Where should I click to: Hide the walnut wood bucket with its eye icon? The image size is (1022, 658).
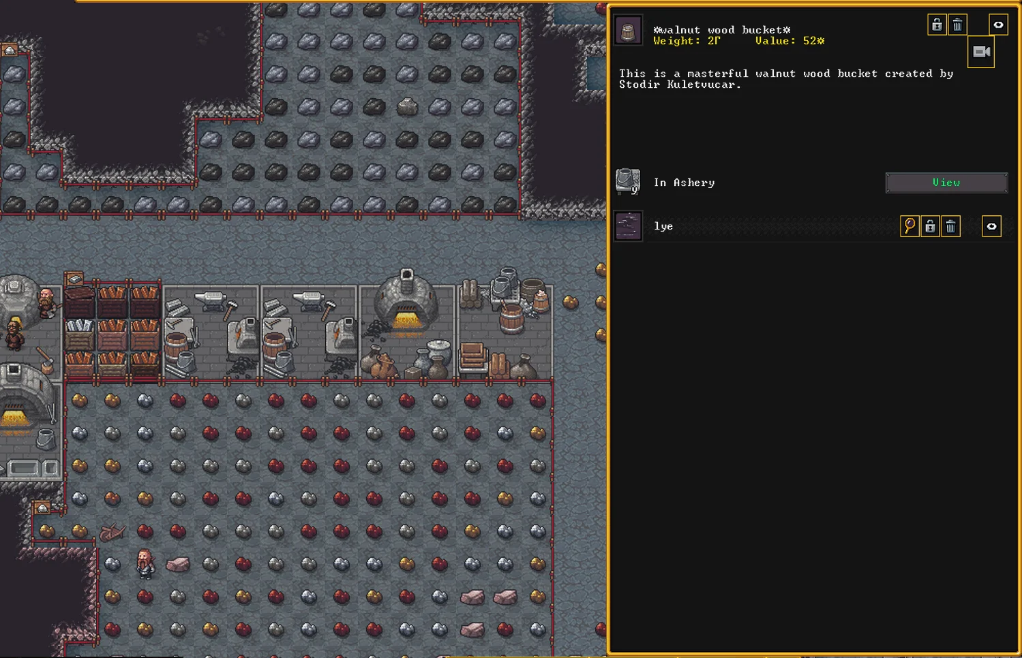click(x=998, y=25)
